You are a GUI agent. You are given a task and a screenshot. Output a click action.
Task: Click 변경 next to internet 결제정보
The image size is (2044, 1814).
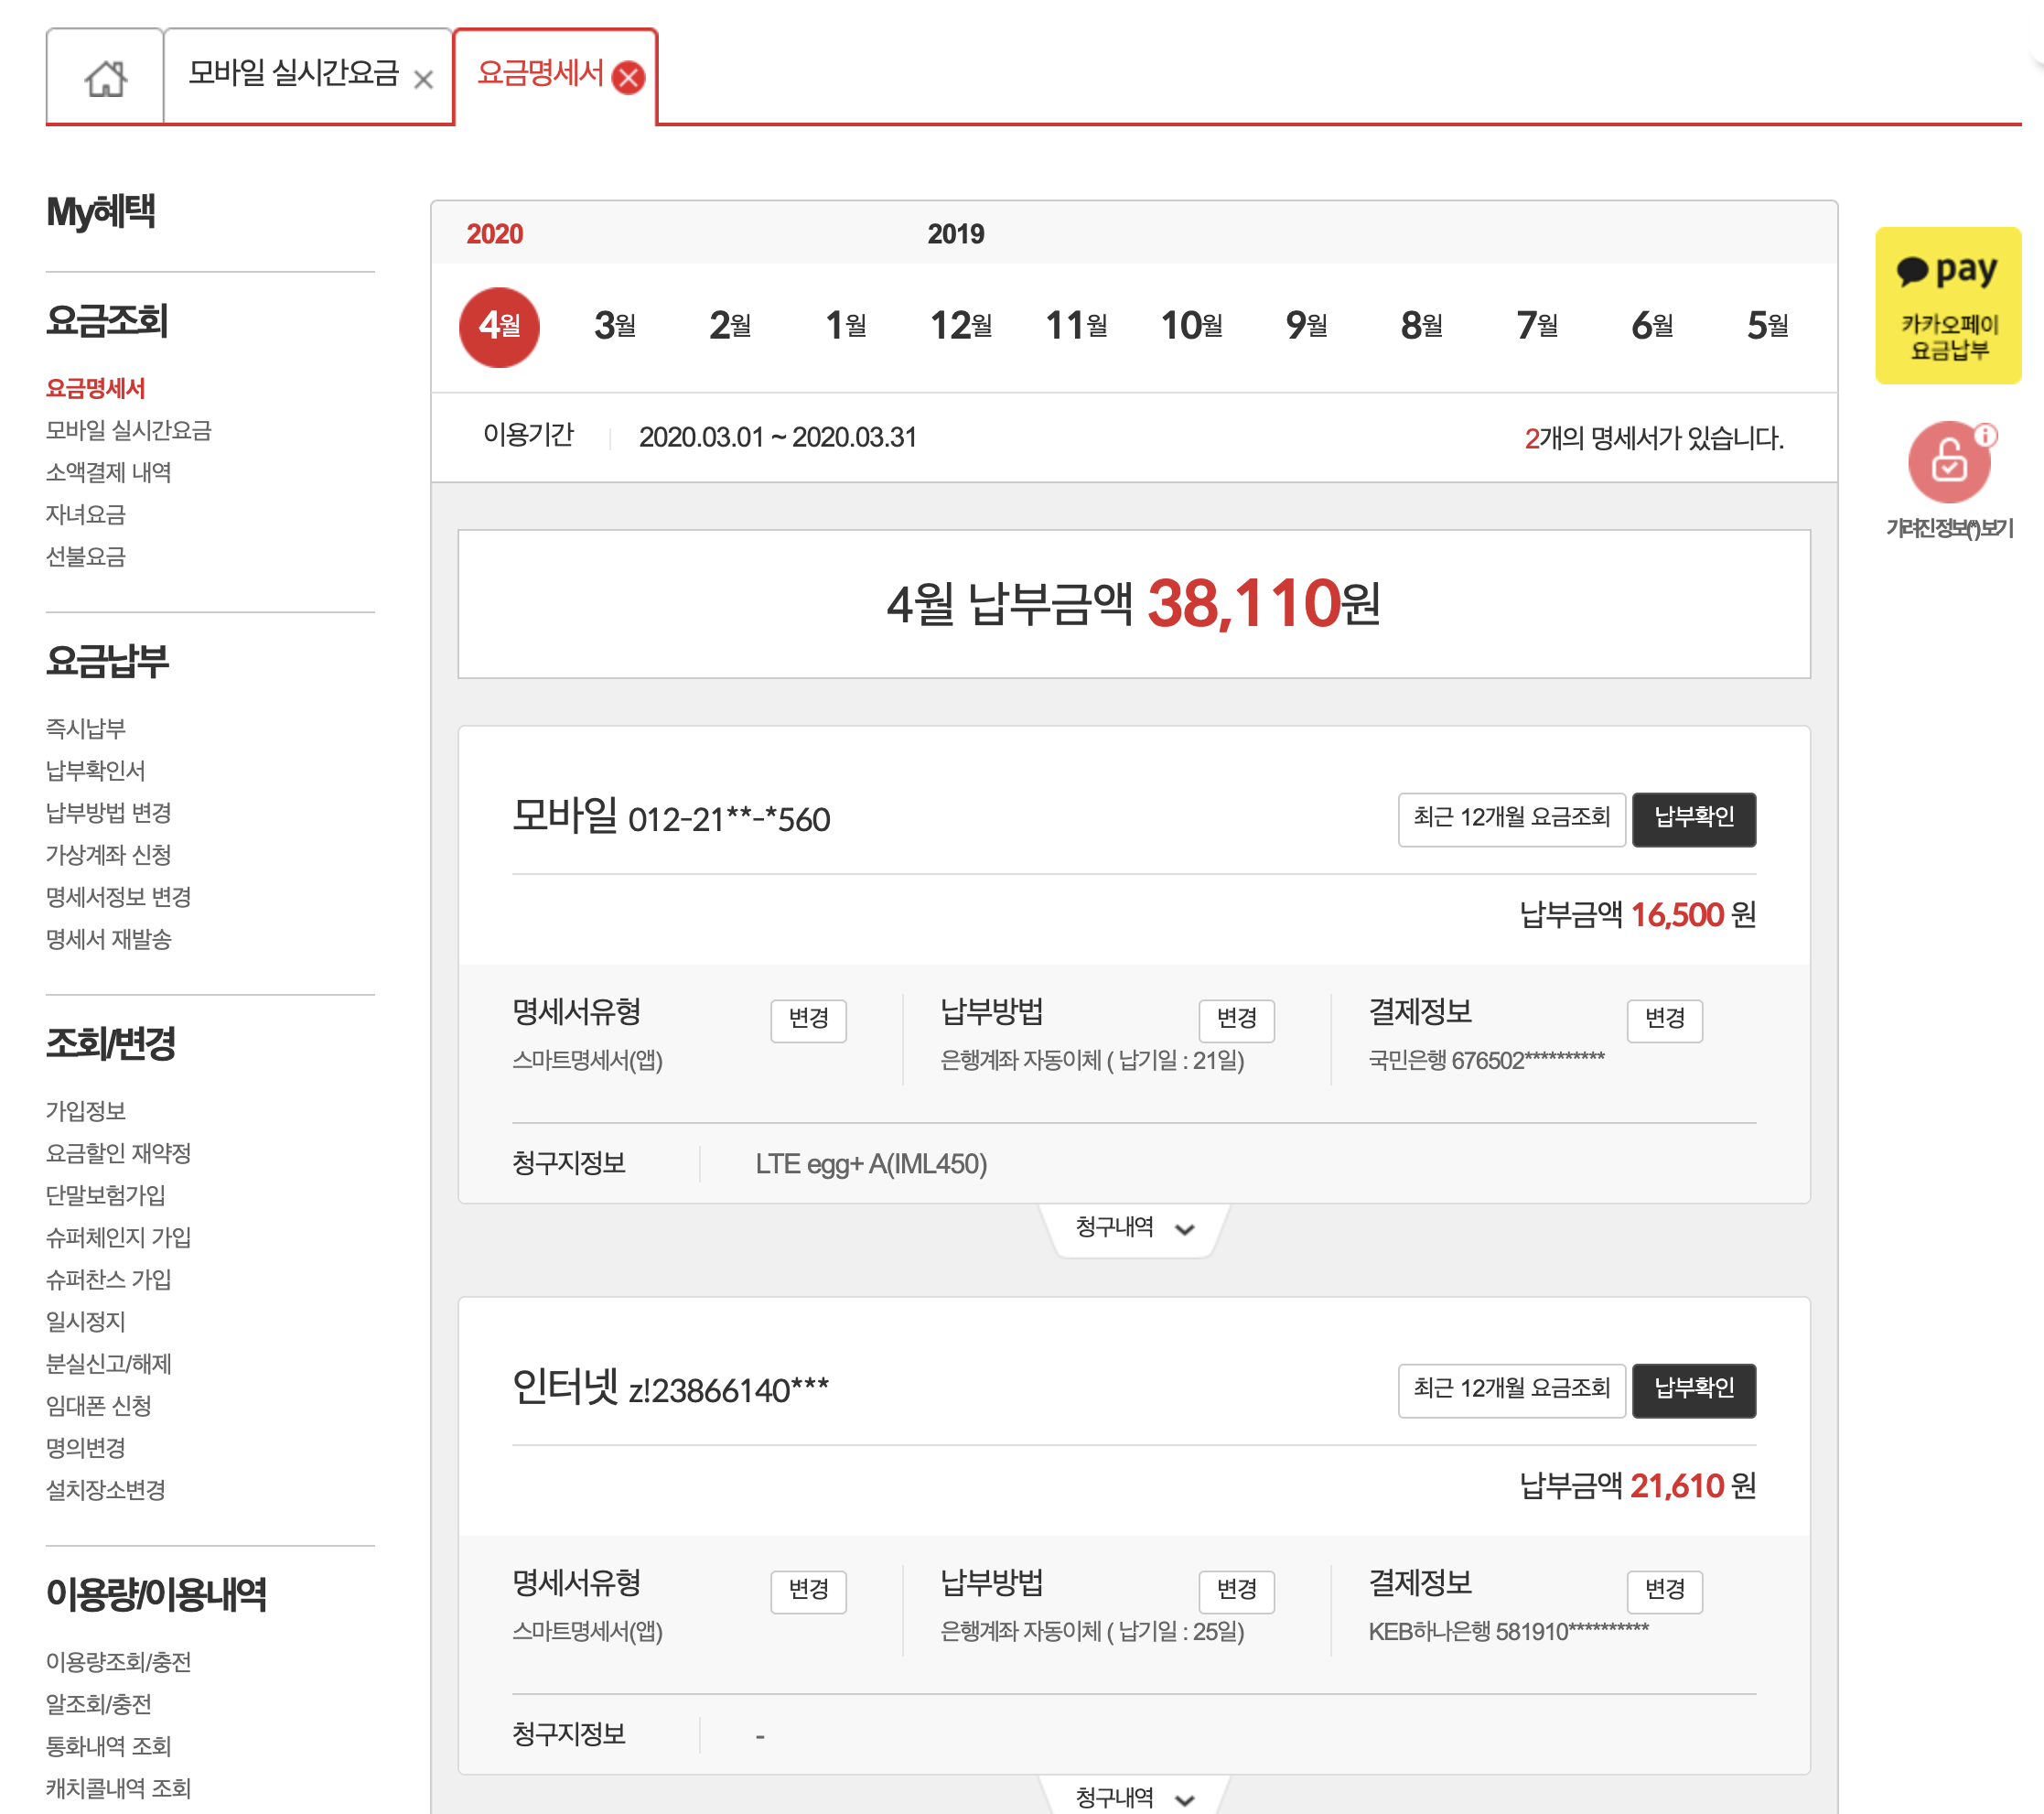click(1664, 1589)
